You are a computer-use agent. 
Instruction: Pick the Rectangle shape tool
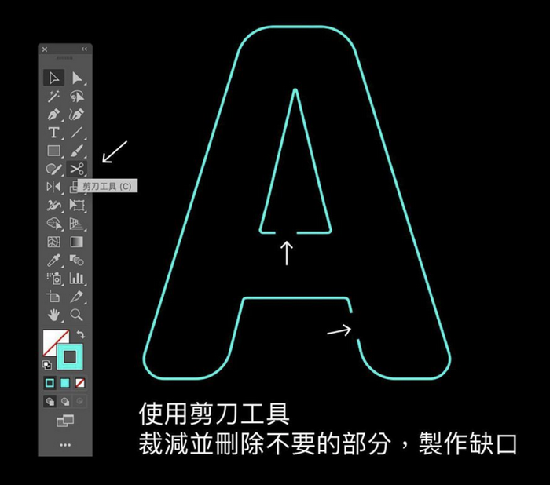pos(53,151)
